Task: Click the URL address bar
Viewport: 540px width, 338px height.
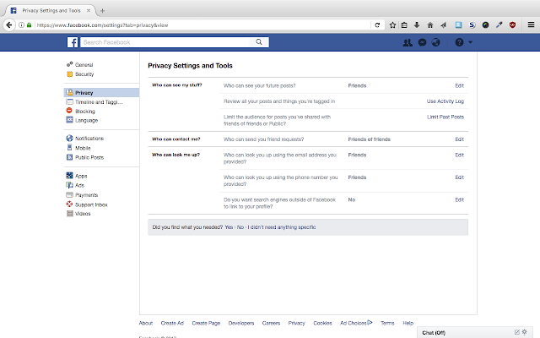Action: pos(203,25)
